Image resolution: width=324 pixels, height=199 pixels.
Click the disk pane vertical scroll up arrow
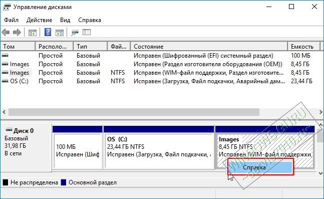pyautogui.click(x=320, y=125)
